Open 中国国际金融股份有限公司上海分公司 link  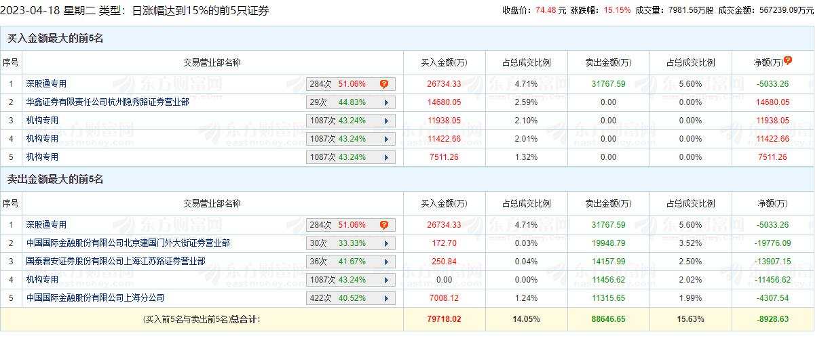95,298
